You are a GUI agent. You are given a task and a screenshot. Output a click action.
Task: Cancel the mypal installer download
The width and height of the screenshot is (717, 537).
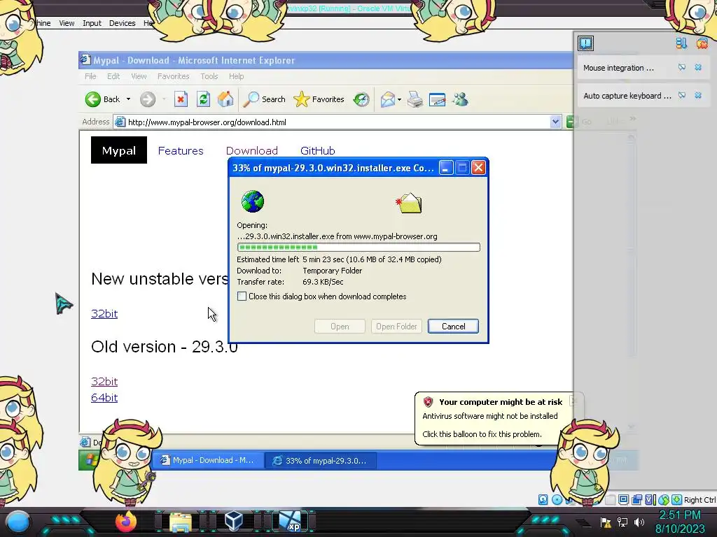tap(453, 326)
